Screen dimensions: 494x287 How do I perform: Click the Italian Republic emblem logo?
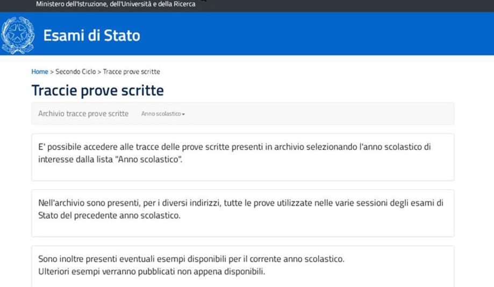(x=18, y=35)
